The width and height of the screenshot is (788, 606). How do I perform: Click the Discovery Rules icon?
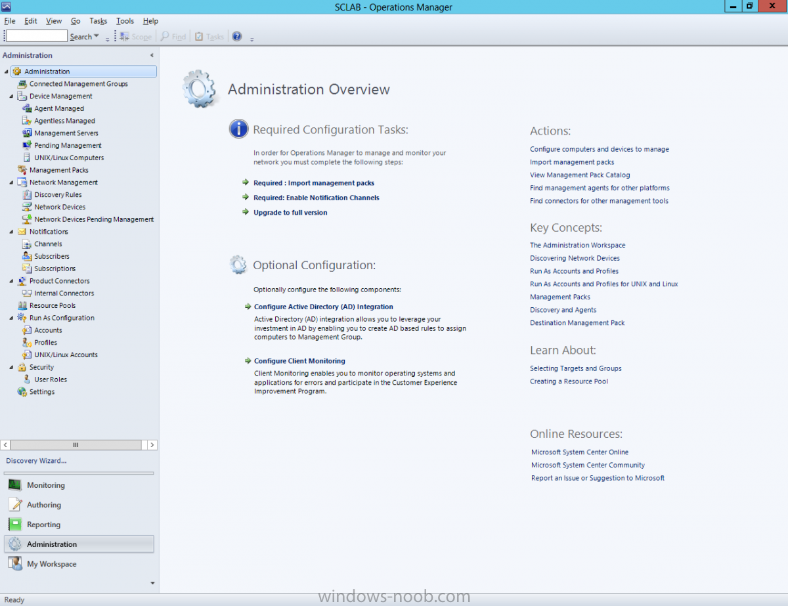pos(27,194)
